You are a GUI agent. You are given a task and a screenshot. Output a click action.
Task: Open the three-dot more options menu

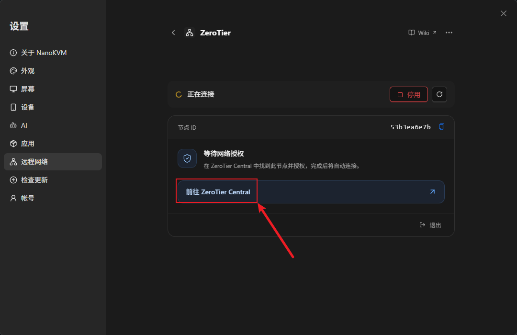tap(449, 33)
